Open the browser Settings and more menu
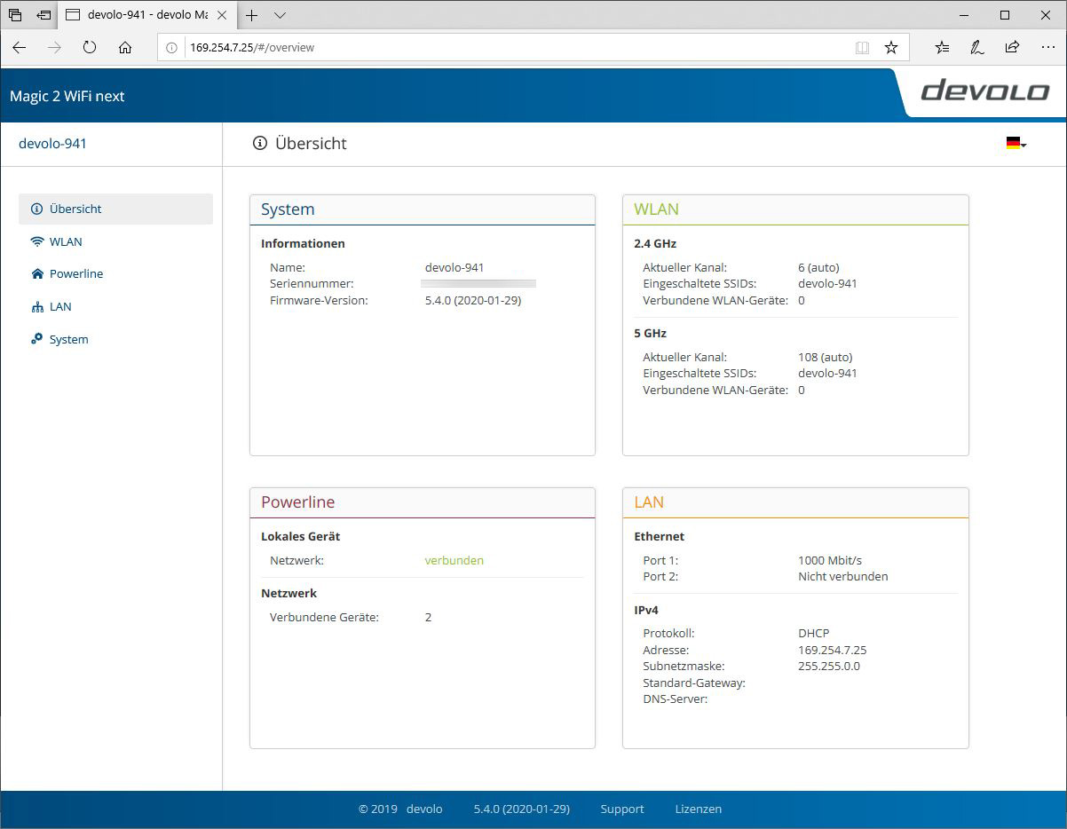This screenshot has width=1067, height=829. (1047, 48)
